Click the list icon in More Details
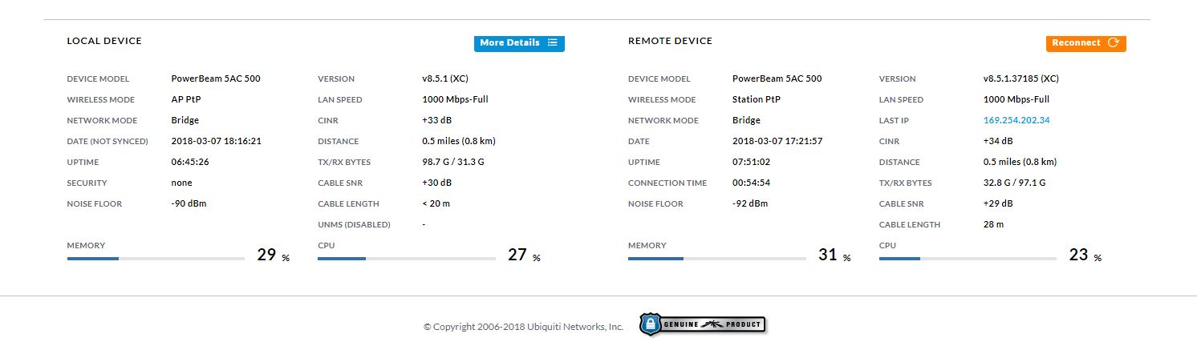The image size is (1197, 354). pyautogui.click(x=553, y=43)
